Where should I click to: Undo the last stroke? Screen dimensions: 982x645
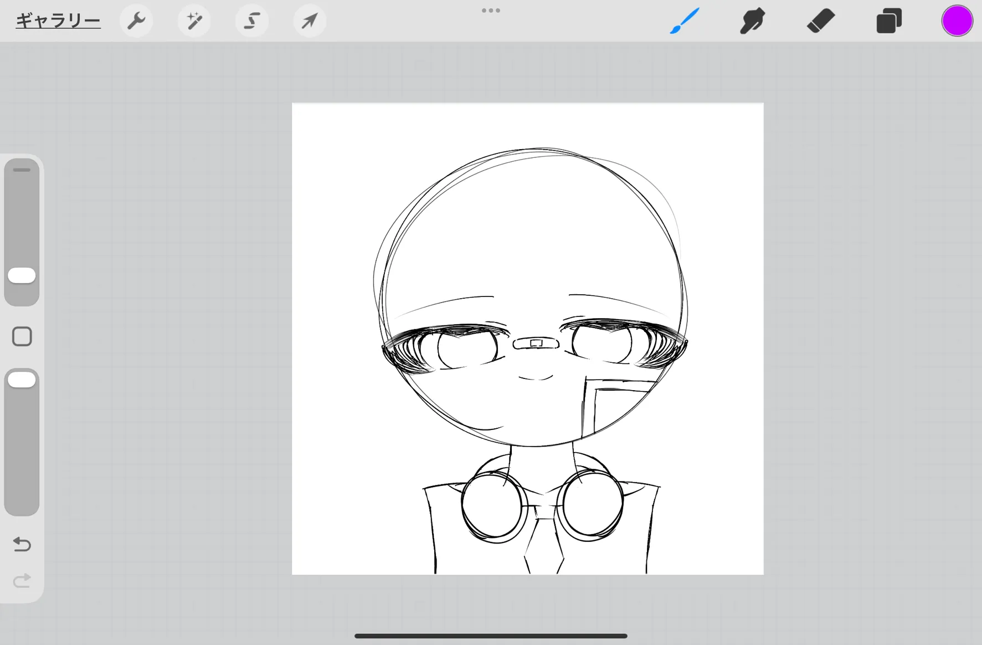click(x=22, y=544)
